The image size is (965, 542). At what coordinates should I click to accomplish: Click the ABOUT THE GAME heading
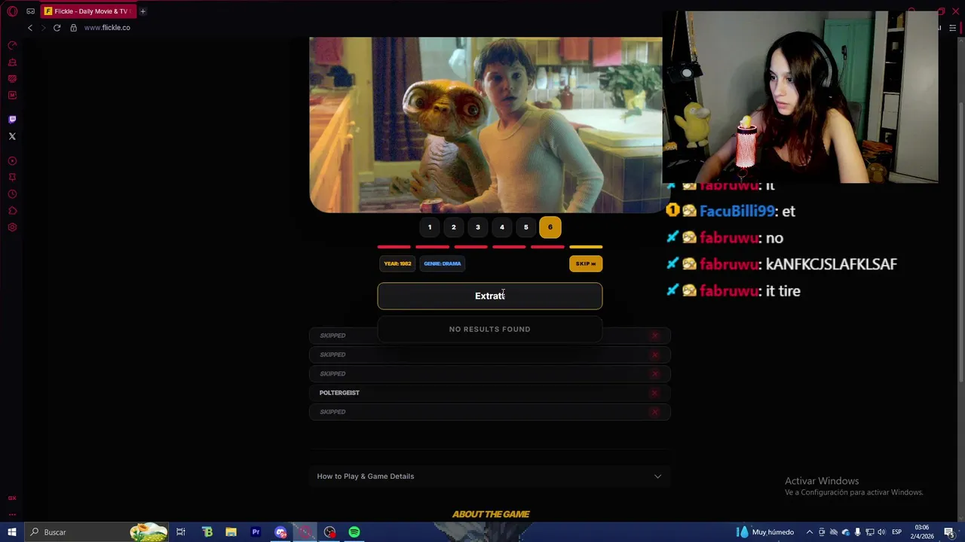[491, 514]
